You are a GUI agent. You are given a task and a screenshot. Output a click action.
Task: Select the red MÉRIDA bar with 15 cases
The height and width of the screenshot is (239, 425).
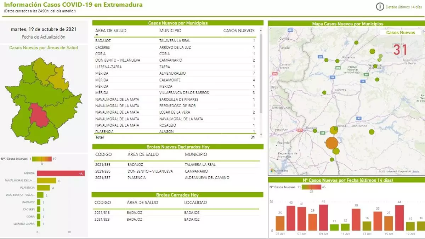tap(61, 173)
